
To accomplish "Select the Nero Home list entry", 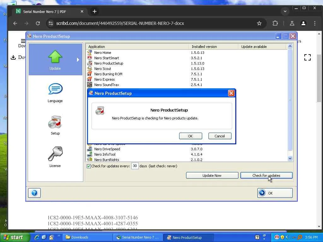I will coord(103,53).
